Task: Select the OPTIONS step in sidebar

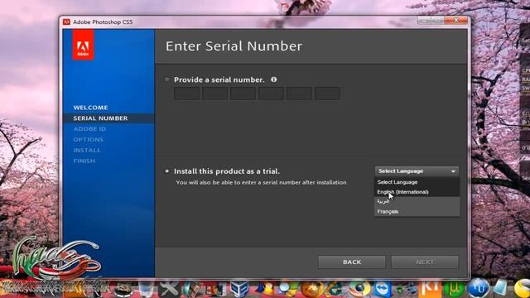Action: click(x=89, y=140)
